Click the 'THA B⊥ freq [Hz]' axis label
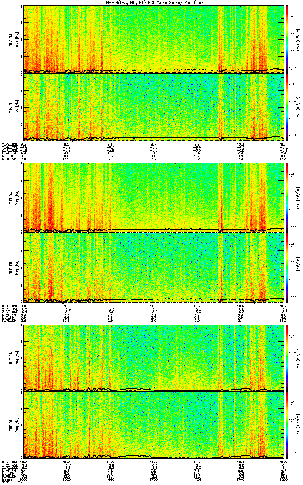 tap(13, 39)
